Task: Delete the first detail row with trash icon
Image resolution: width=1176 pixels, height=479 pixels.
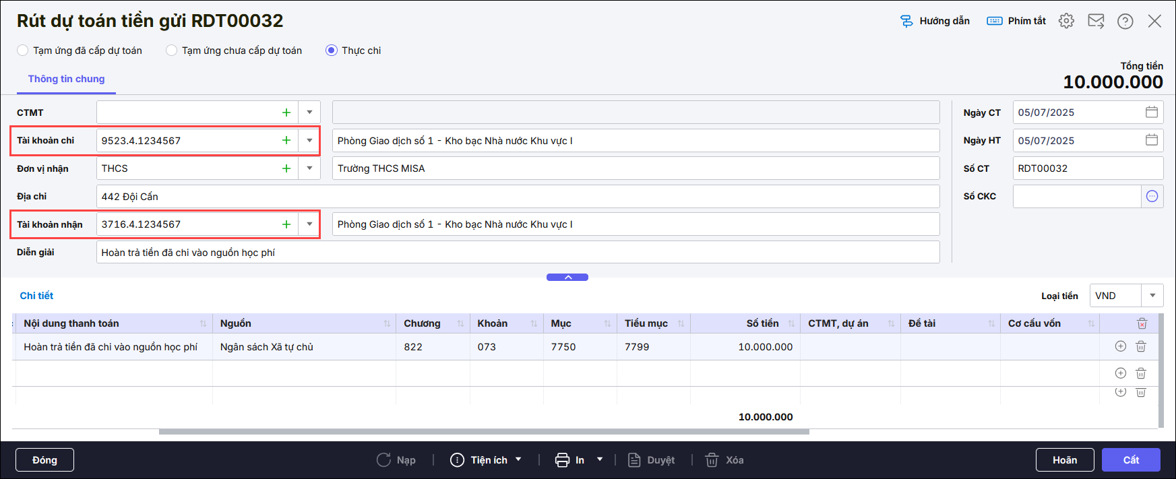Action: click(1141, 346)
